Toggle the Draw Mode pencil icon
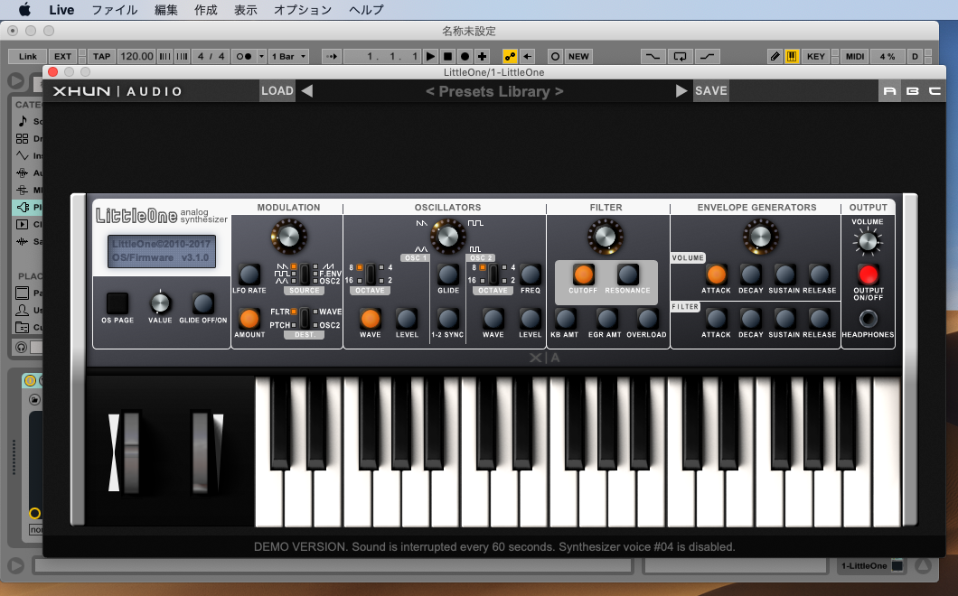Viewport: 958px width, 596px height. click(775, 56)
